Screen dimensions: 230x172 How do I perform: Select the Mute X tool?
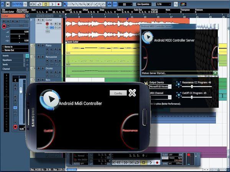coord(88,4)
